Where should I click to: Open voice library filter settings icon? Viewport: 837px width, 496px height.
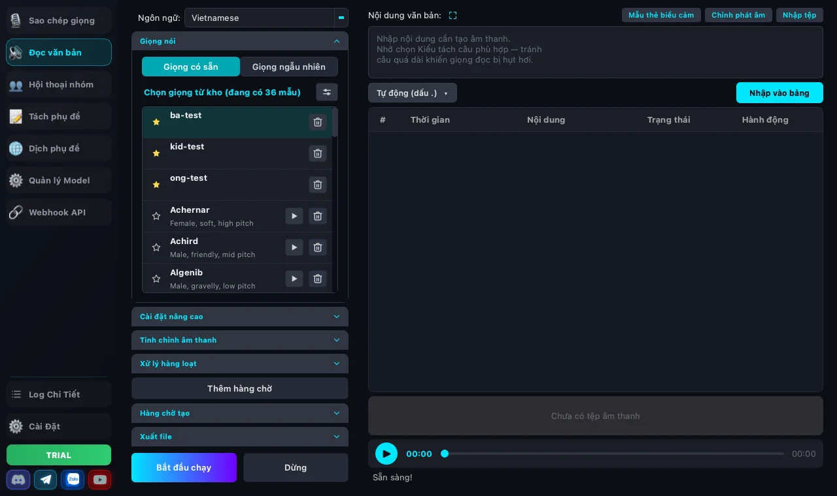click(327, 92)
